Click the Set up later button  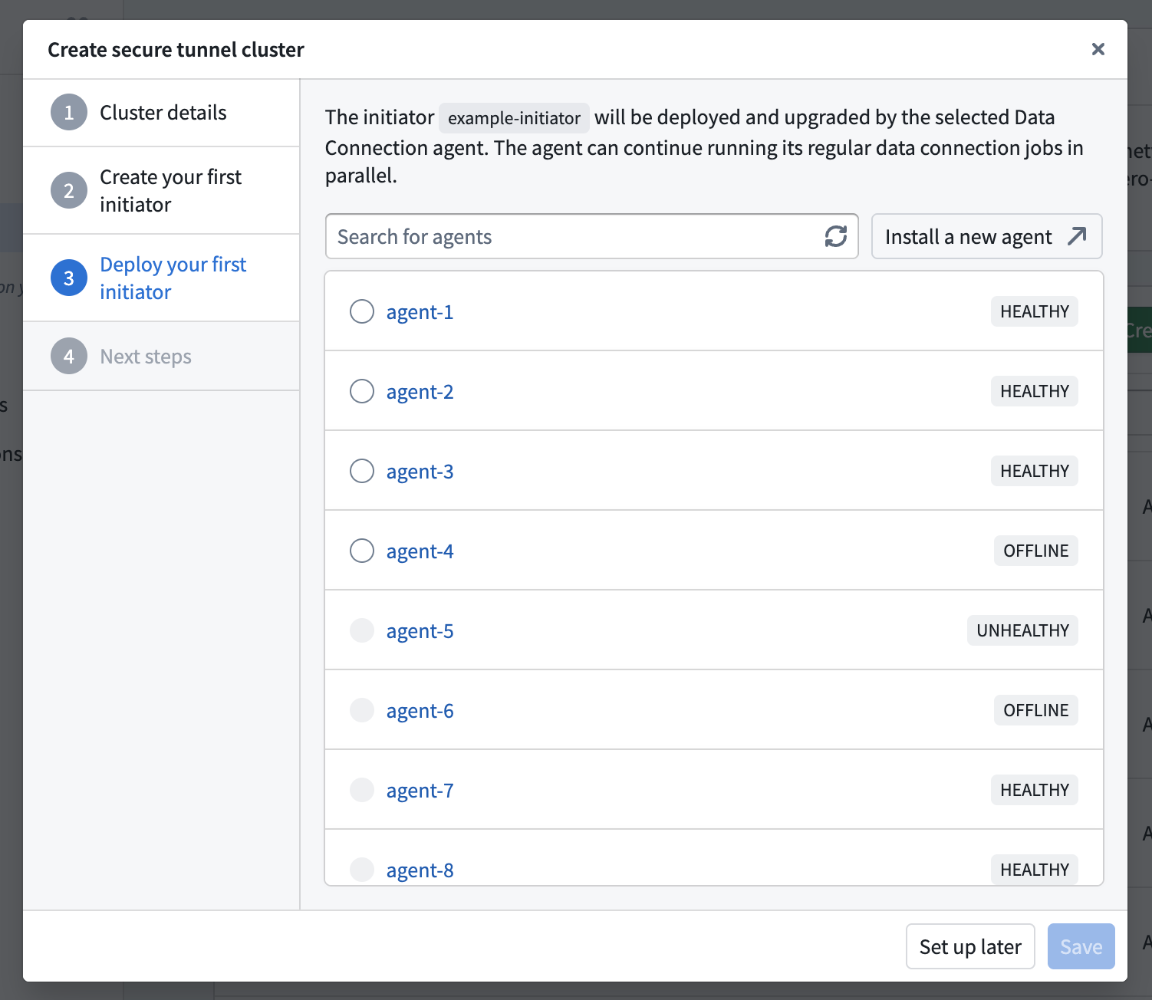[970, 946]
